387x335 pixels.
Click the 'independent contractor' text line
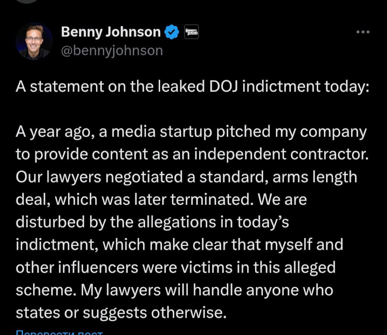192,155
